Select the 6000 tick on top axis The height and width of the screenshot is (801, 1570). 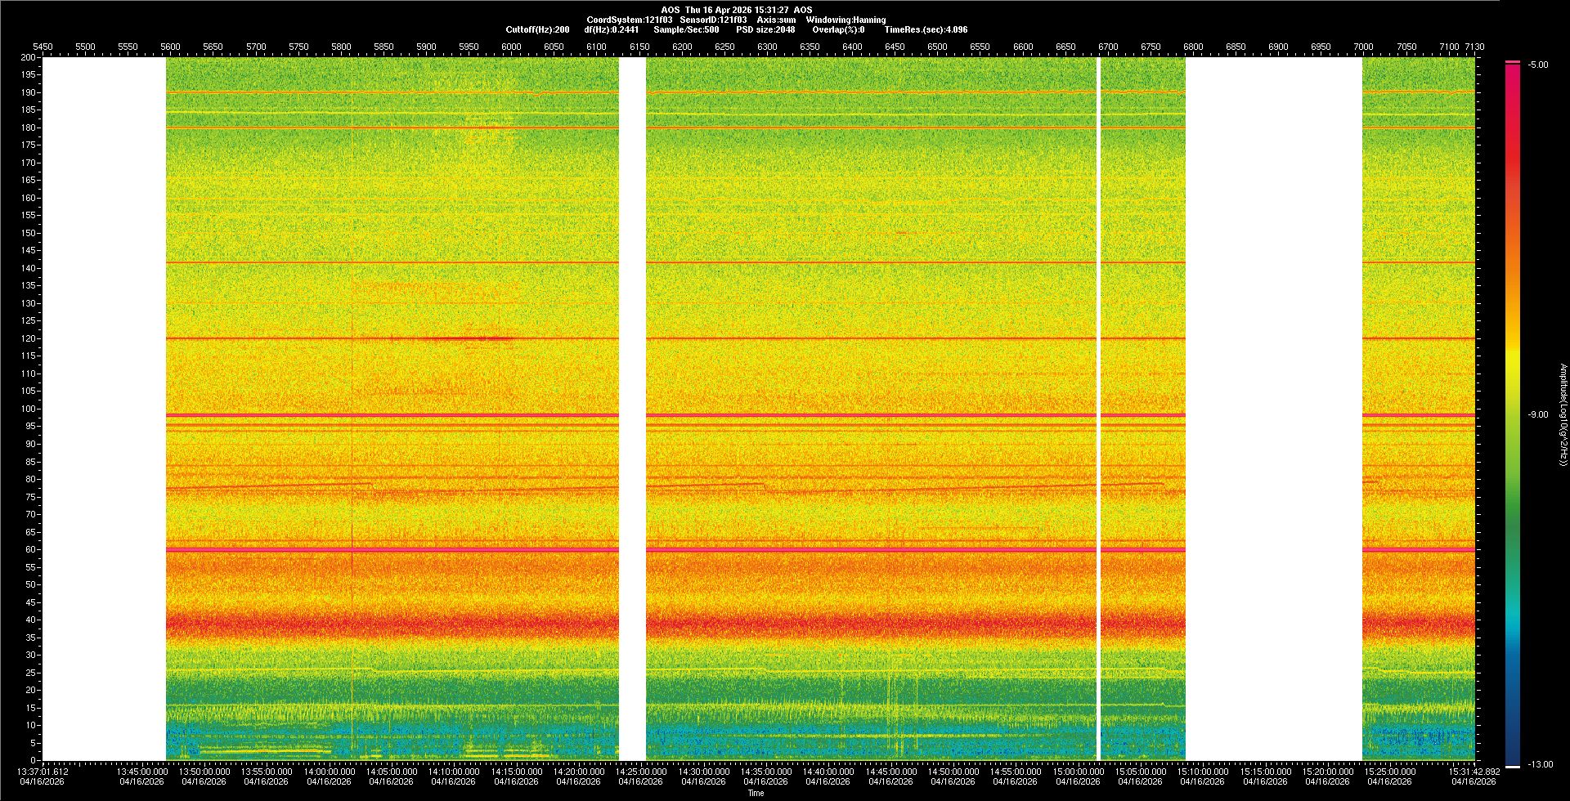(x=511, y=47)
